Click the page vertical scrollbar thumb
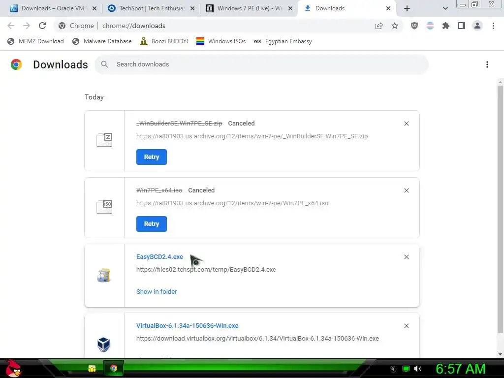 point(500,209)
